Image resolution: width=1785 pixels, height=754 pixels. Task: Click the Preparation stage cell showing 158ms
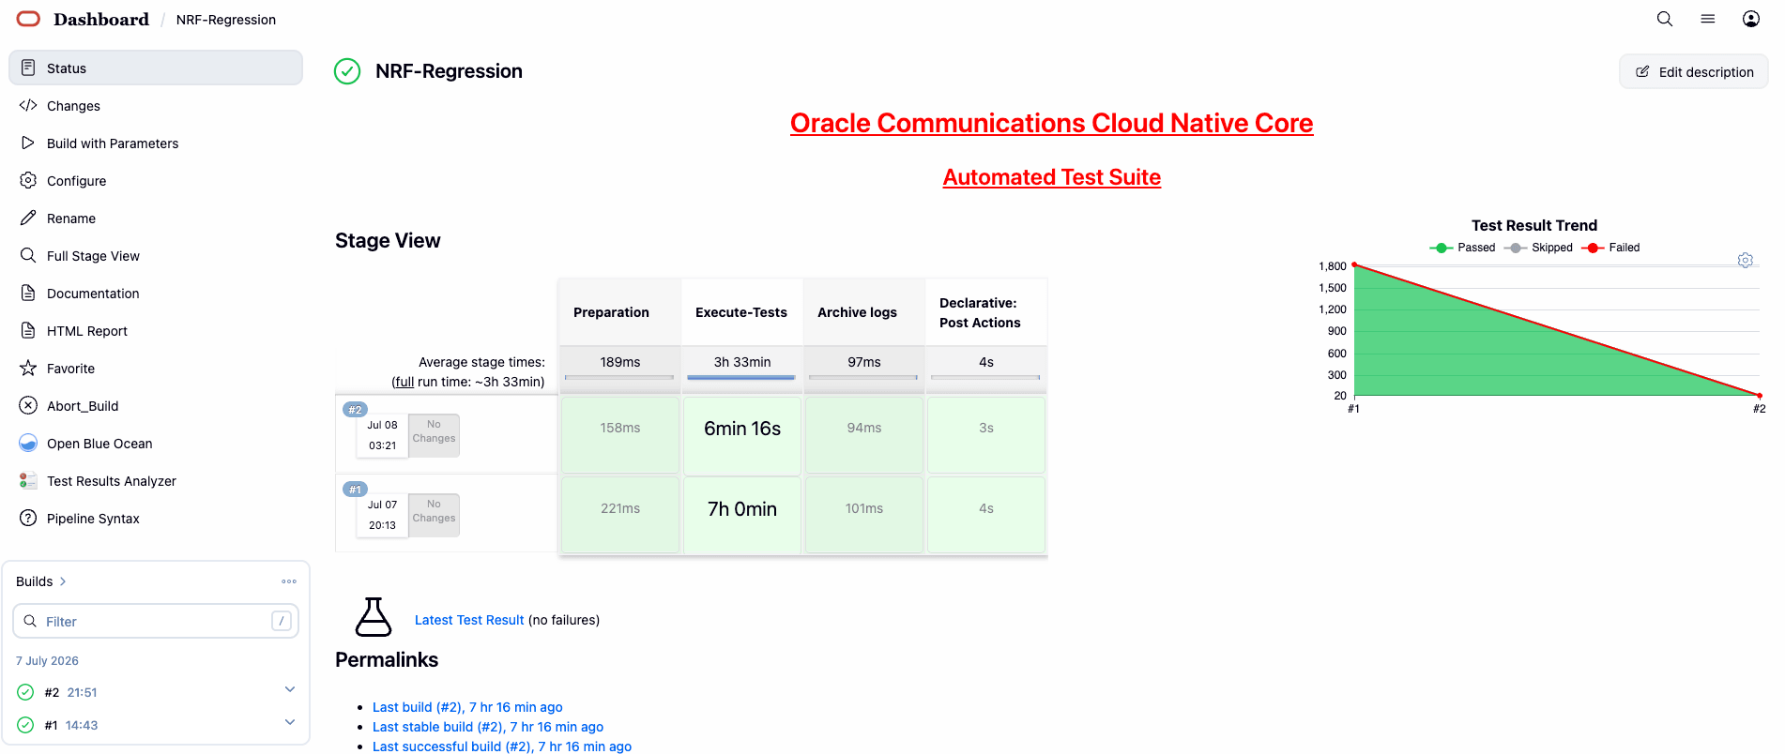tap(620, 434)
